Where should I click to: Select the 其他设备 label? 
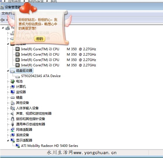[x=22, y=103]
